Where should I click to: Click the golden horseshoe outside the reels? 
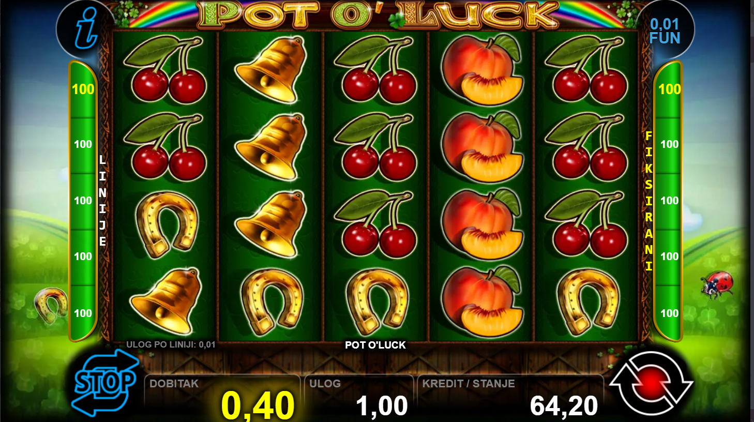52,305
